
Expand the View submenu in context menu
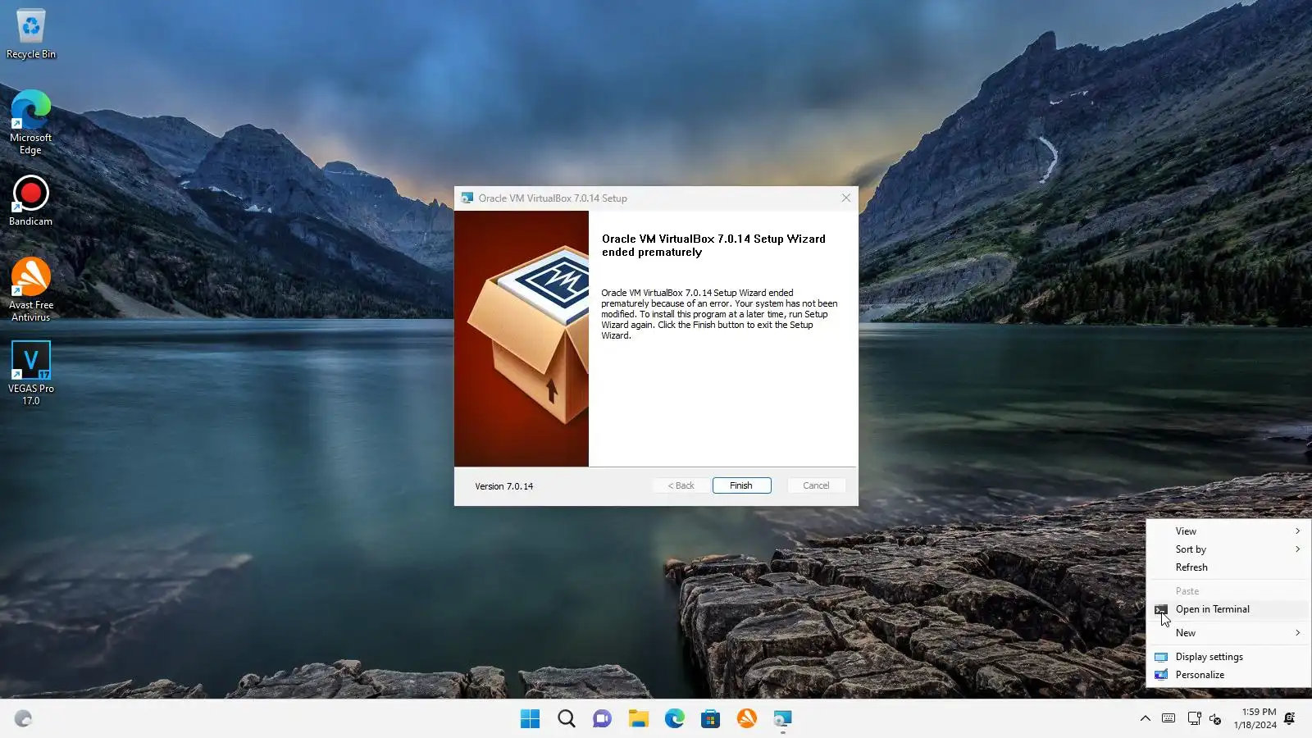pyautogui.click(x=1228, y=531)
